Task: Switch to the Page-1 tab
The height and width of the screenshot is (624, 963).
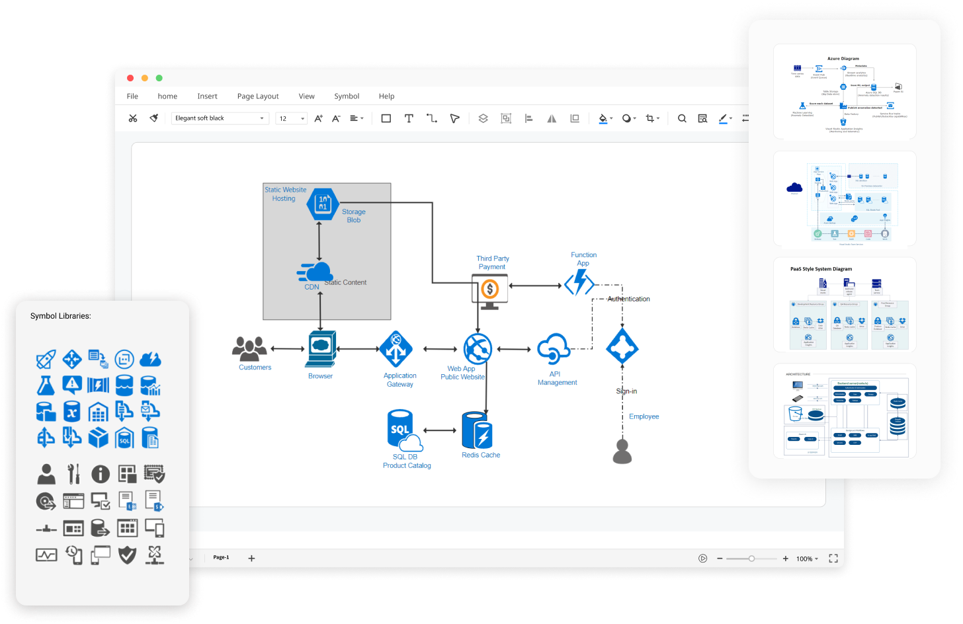Action: (x=221, y=557)
